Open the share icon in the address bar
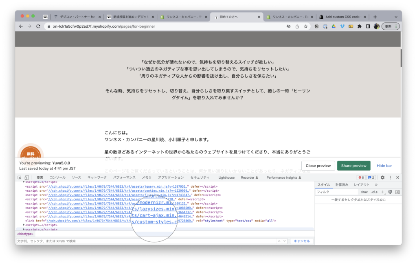Image resolution: width=417 pixels, height=265 pixels. (297, 26)
